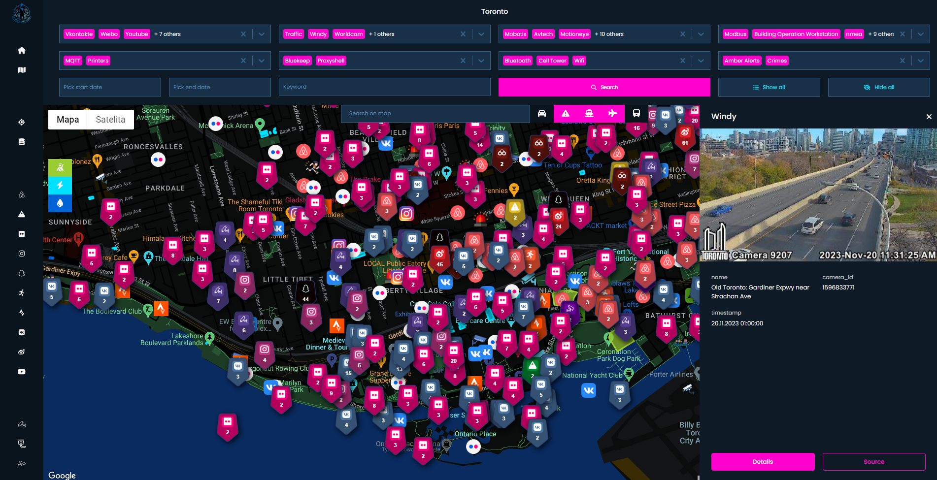This screenshot has height=480, width=937.
Task: Toggle the blue water drop layer
Action: click(60, 203)
